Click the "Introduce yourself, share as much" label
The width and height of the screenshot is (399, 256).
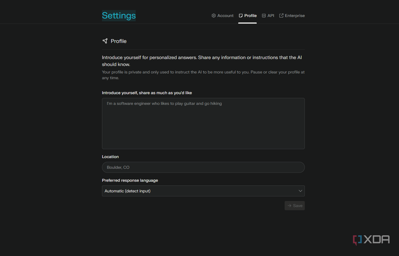point(147,93)
